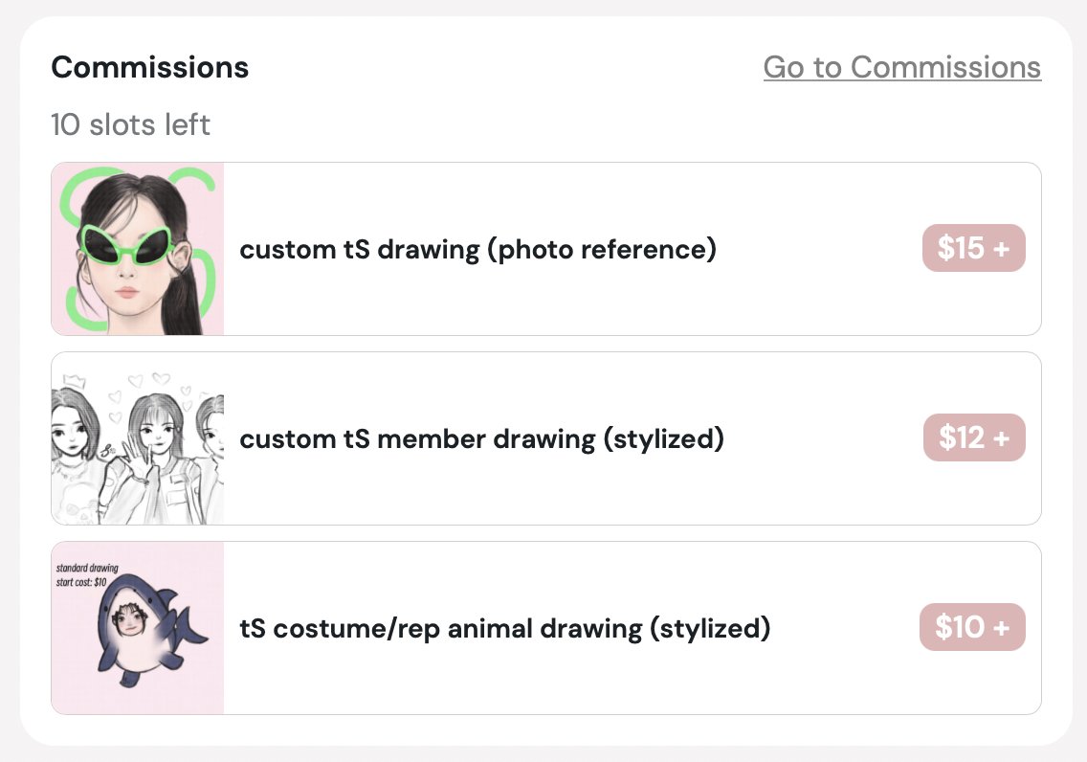Viewport: 1087px width, 762px height.
Task: Open the Go to Commissions link
Action: pos(901,67)
